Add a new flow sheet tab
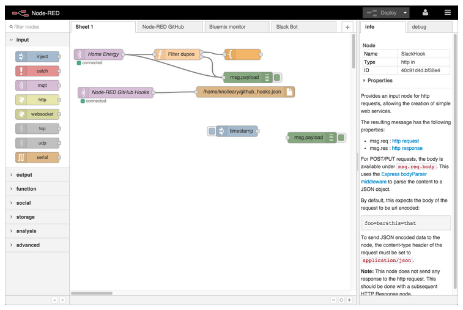This screenshot has width=463, height=310. pyautogui.click(x=347, y=27)
